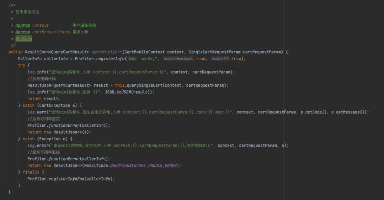This screenshot has width=384, height=200.
Task: Place the cursor on the try keyword
Action: pos(21,65)
